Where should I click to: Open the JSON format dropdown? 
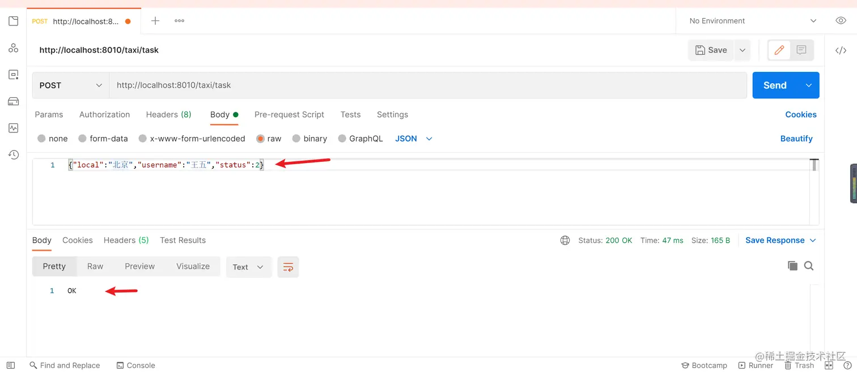point(414,139)
